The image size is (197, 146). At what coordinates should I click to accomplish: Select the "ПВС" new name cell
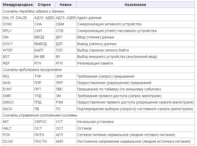[x=59, y=89]
